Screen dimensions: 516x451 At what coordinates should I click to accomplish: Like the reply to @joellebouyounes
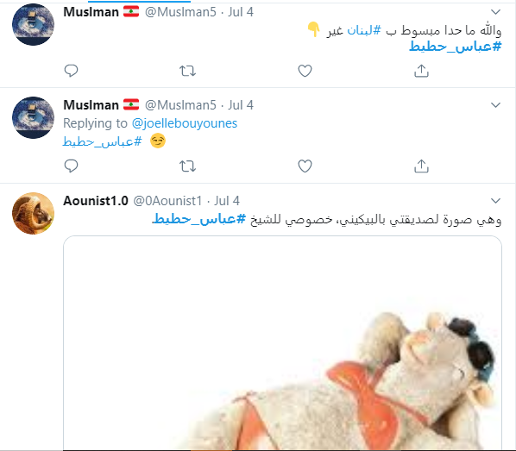click(305, 166)
